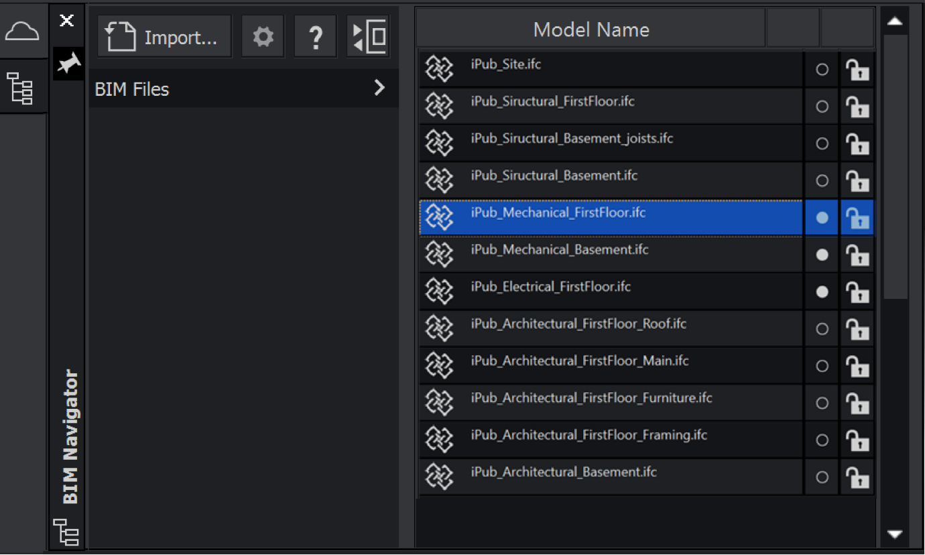925x555 pixels.
Task: Turn off radio for iPub_Mechanical_Basement.ifc
Action: pos(822,255)
